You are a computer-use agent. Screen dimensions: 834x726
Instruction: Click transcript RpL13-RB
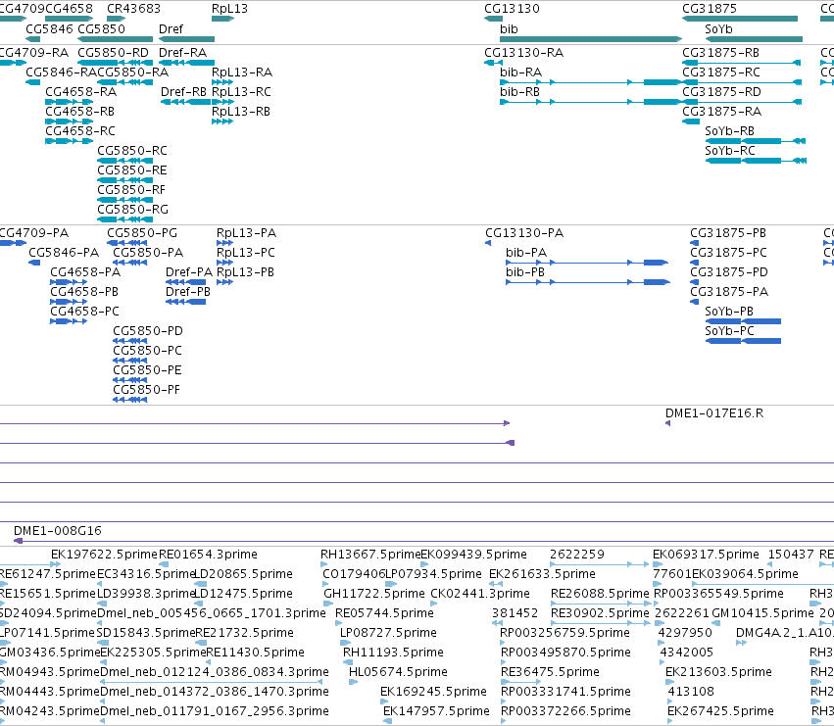[241, 111]
